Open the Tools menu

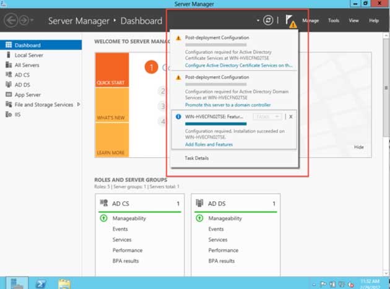[x=334, y=20]
